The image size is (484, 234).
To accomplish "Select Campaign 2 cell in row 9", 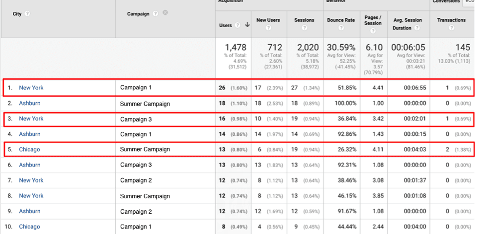I will (x=136, y=212).
